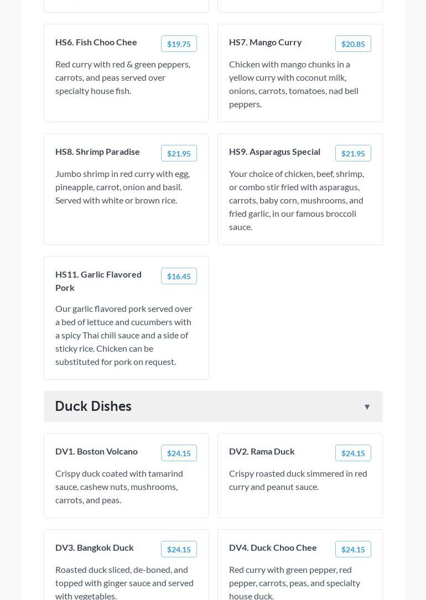Click the $24.15 Rama Duck price button

pyautogui.click(x=353, y=453)
